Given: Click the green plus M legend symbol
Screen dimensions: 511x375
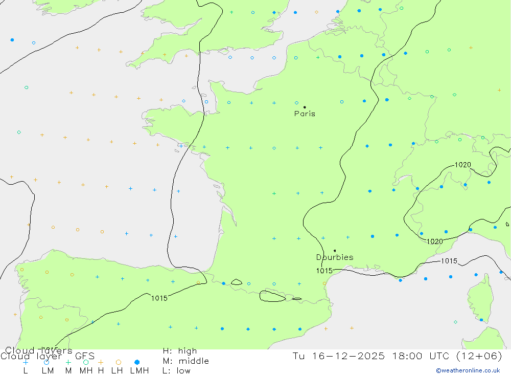Looking at the screenshot, I should tap(68, 362).
